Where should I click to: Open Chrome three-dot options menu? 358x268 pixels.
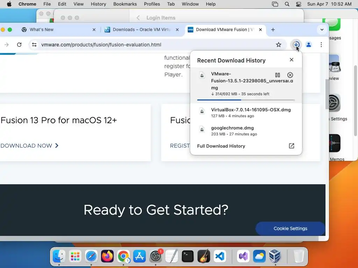click(x=321, y=45)
